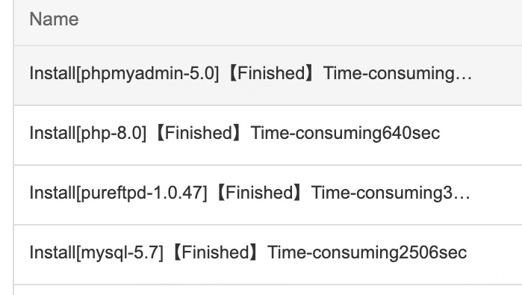Click the php-8.0 package name
The image size is (522, 295).
[112, 133]
